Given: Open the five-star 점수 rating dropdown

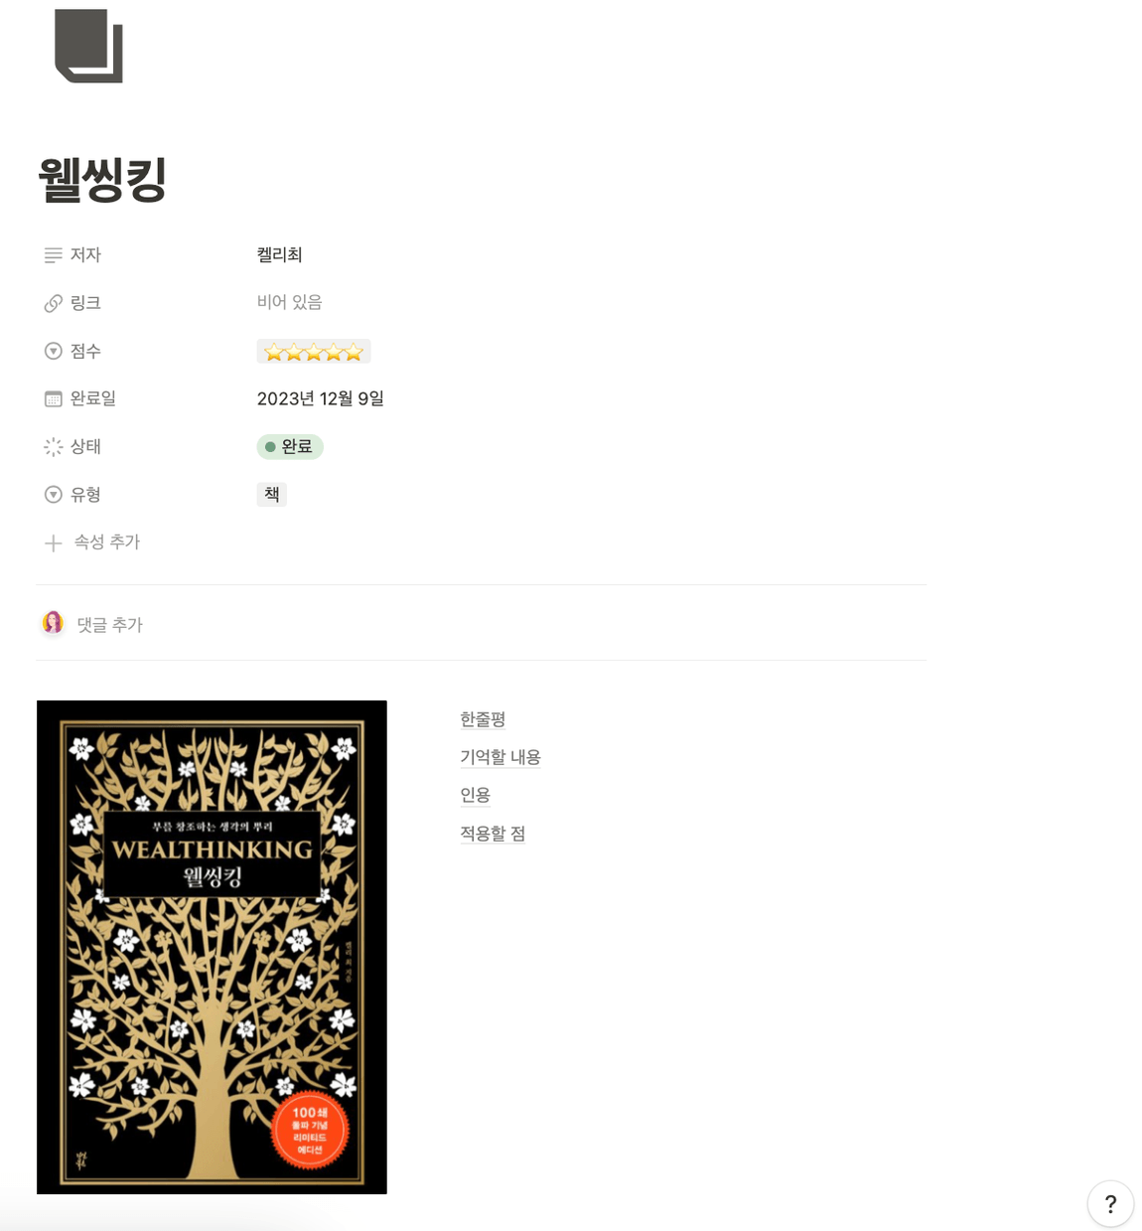Looking at the screenshot, I should pyautogui.click(x=314, y=352).
